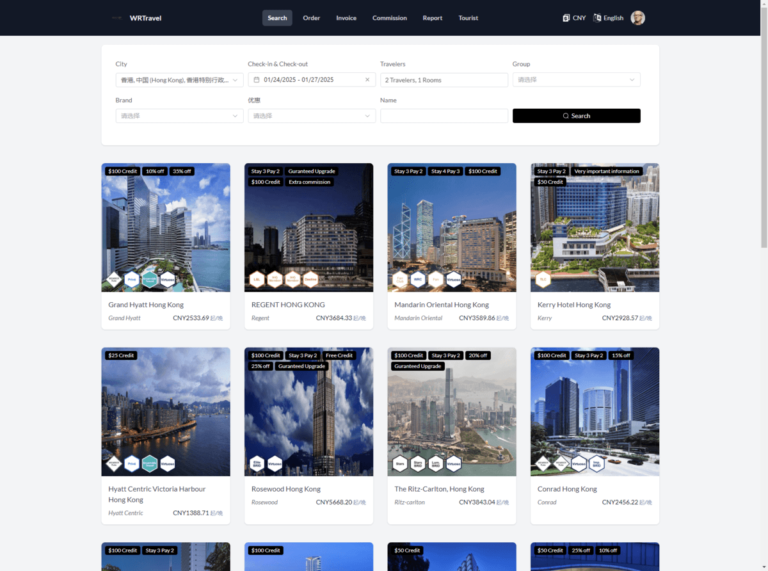The width and height of the screenshot is (768, 571).
Task: Open the IHG Member badge on Regent card
Action: pyautogui.click(x=275, y=279)
